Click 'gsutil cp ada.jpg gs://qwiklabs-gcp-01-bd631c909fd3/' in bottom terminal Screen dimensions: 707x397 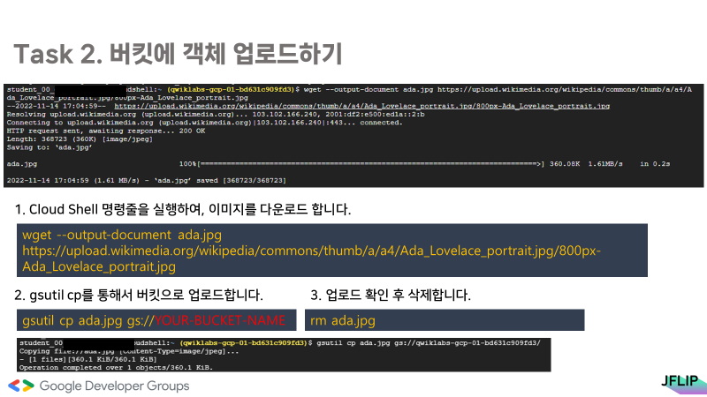pyautogui.click(x=429, y=343)
